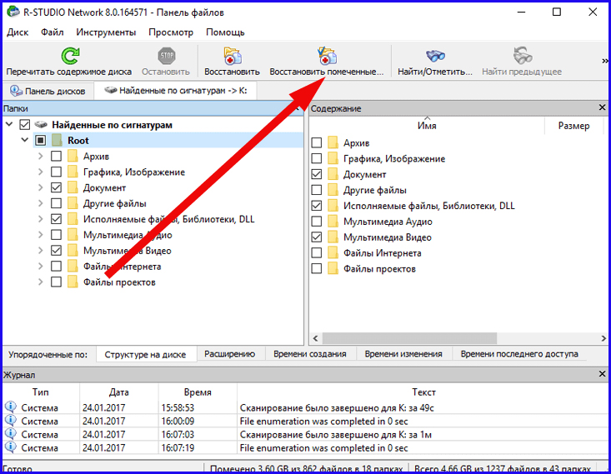Screen dimensions: 611x474
Task: Check Мультимедиа Аудио in the Содержание list
Action: pyautogui.click(x=317, y=222)
